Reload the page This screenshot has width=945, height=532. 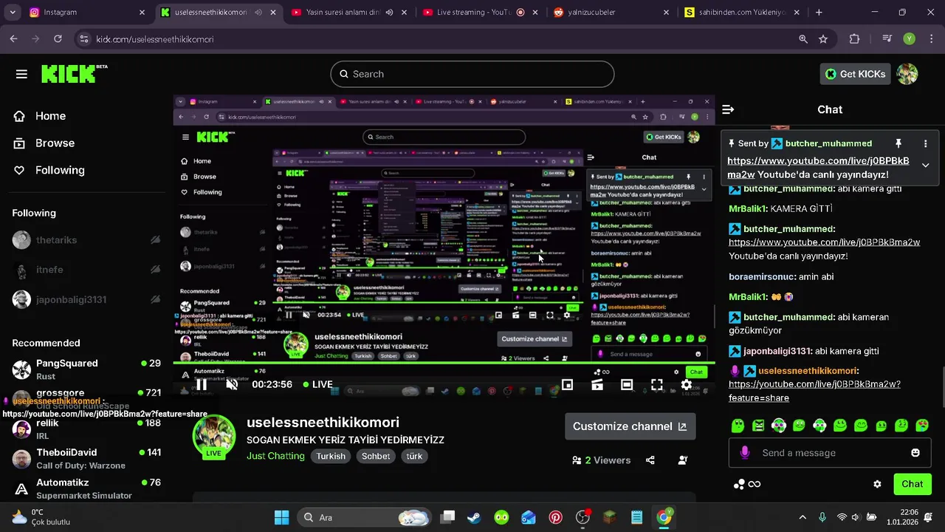(59, 39)
